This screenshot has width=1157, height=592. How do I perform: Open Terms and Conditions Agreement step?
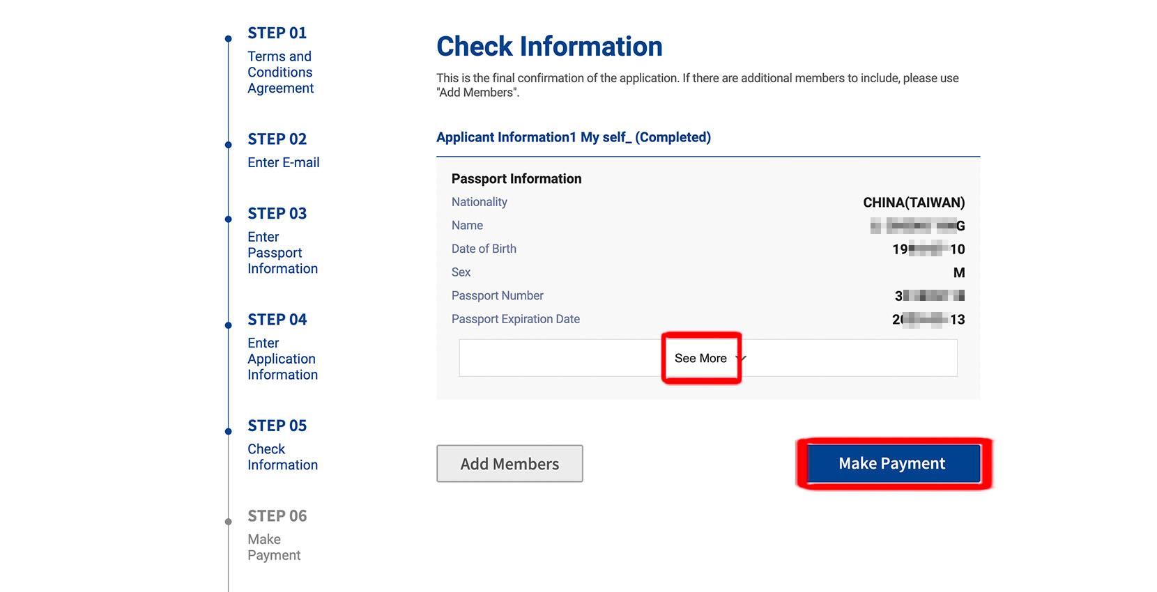tap(280, 72)
